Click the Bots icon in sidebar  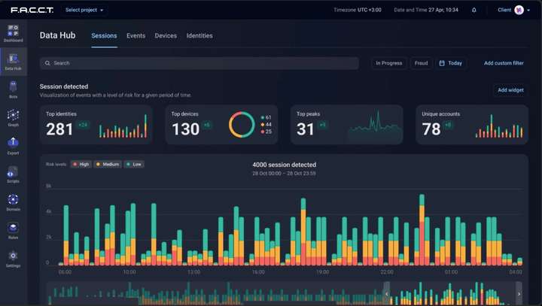pyautogui.click(x=14, y=87)
